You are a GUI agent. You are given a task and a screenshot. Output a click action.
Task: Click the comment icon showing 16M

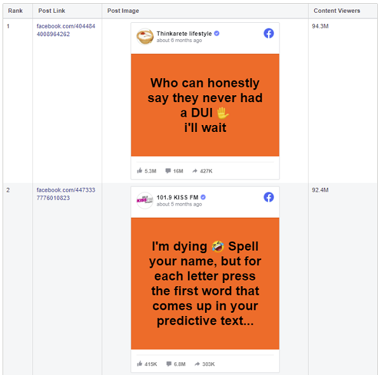point(168,171)
